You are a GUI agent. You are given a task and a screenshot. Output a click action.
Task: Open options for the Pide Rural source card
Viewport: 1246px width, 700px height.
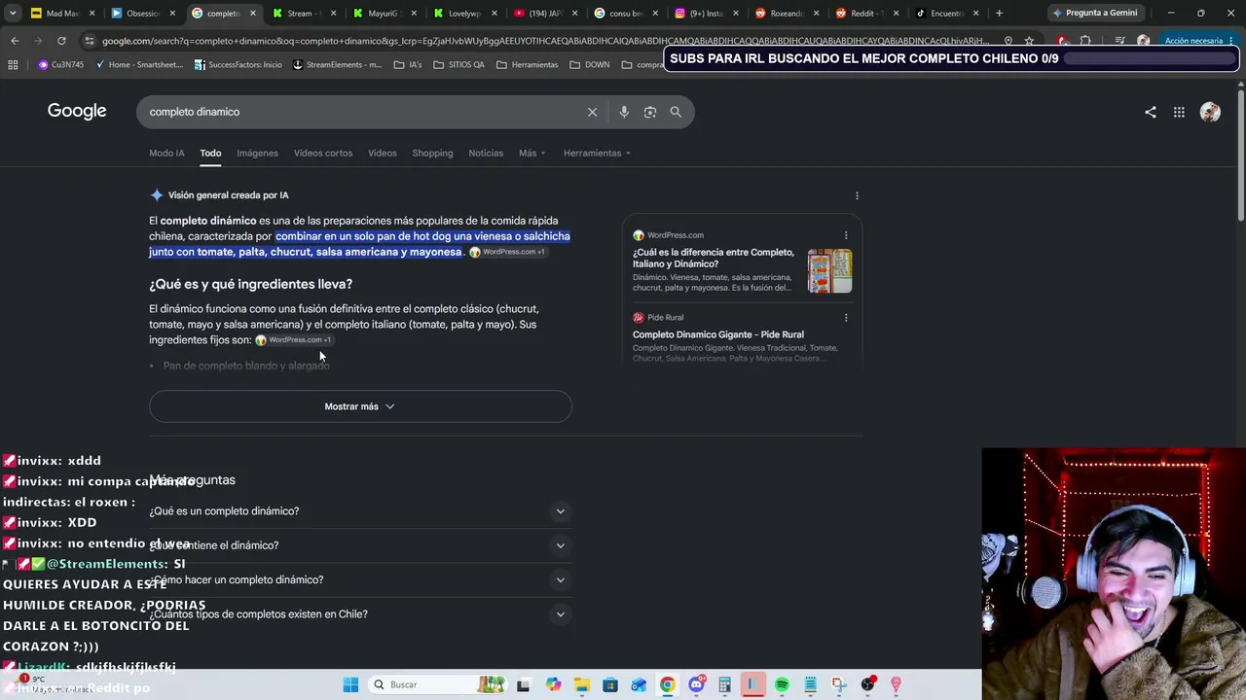(x=846, y=318)
